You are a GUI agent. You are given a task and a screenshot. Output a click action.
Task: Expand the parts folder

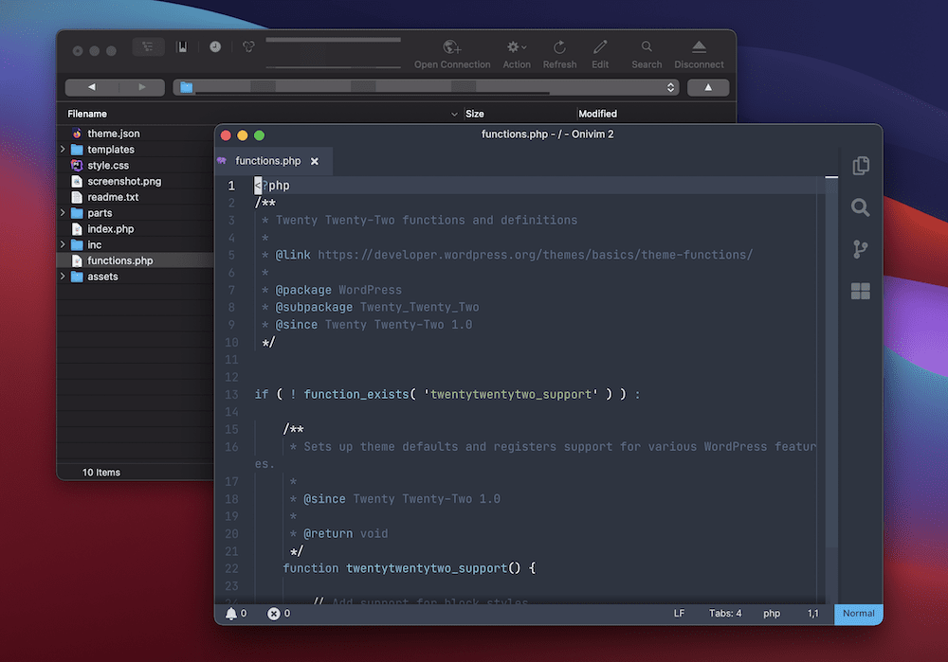click(63, 212)
